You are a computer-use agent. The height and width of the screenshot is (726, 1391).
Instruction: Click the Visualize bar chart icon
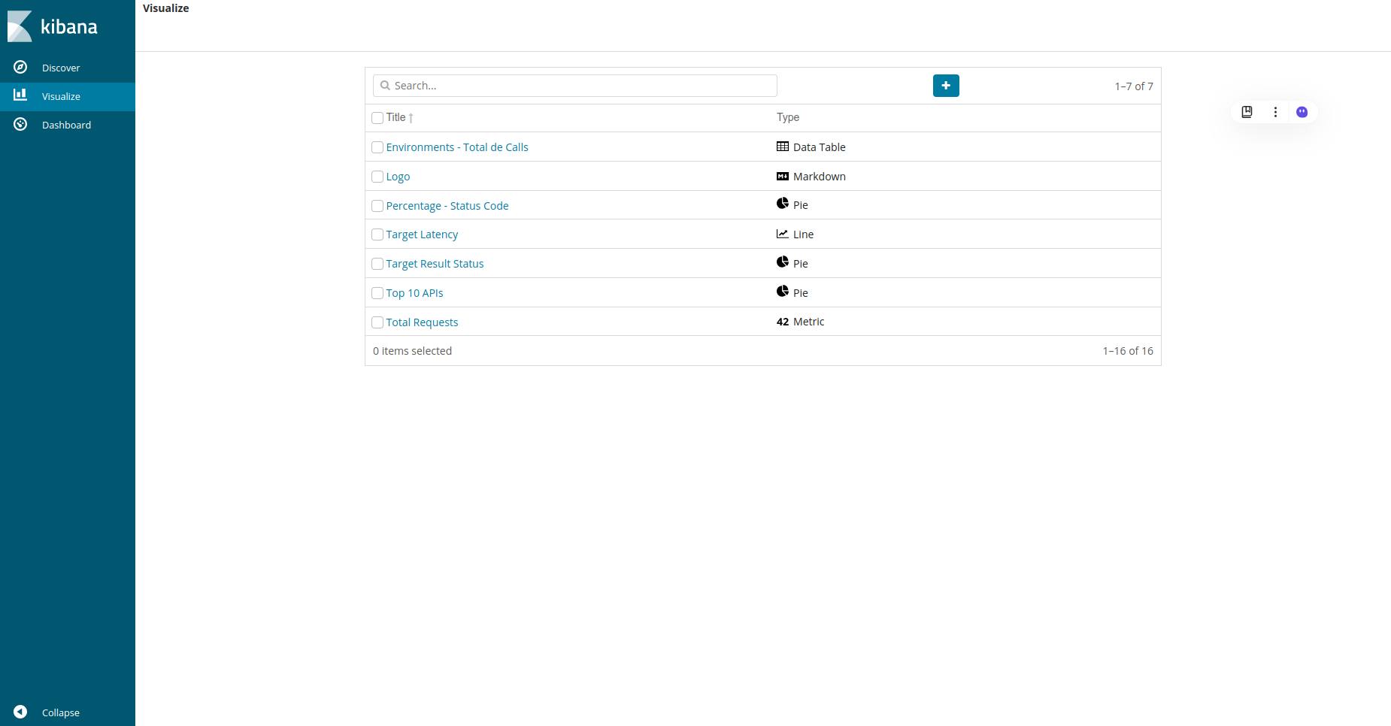coord(20,95)
